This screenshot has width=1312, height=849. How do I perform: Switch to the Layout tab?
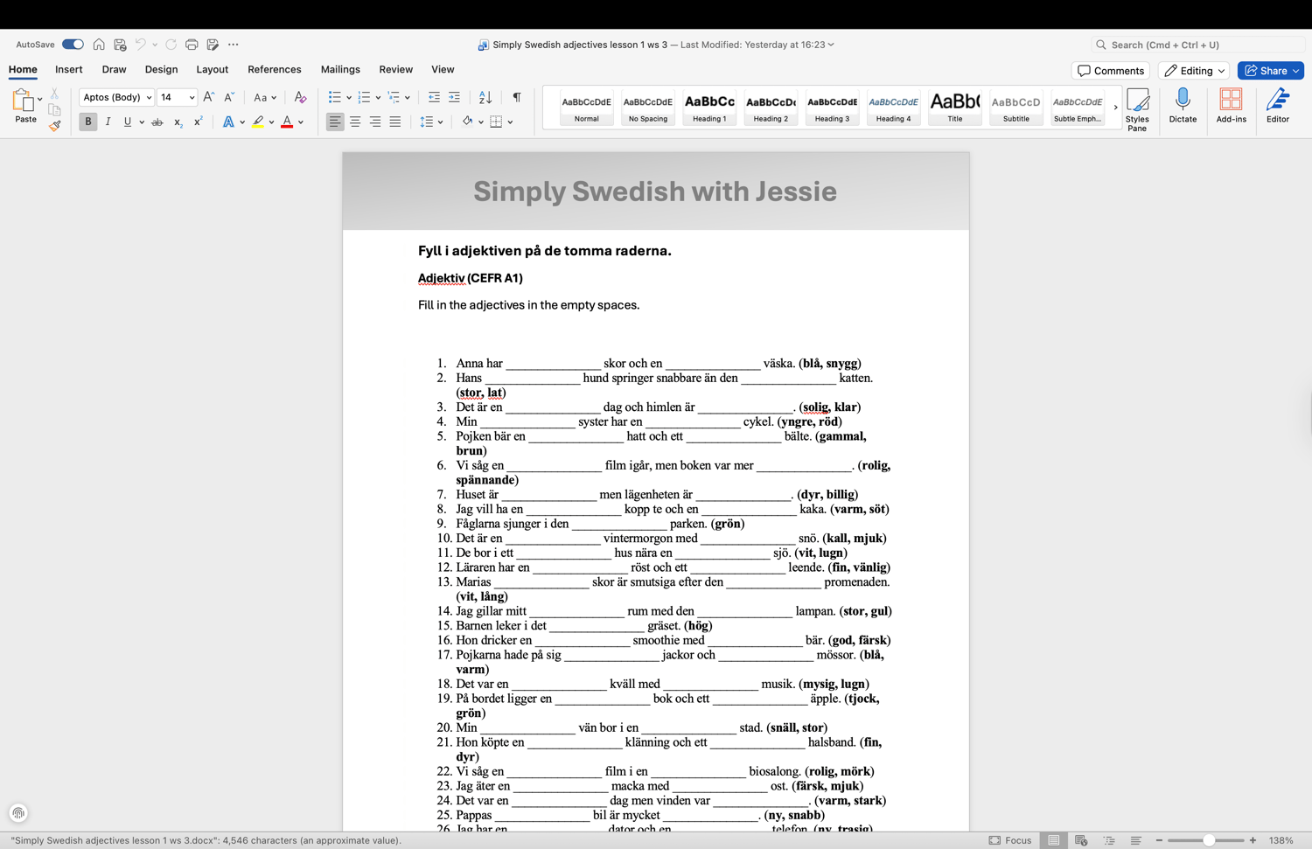[x=212, y=69]
